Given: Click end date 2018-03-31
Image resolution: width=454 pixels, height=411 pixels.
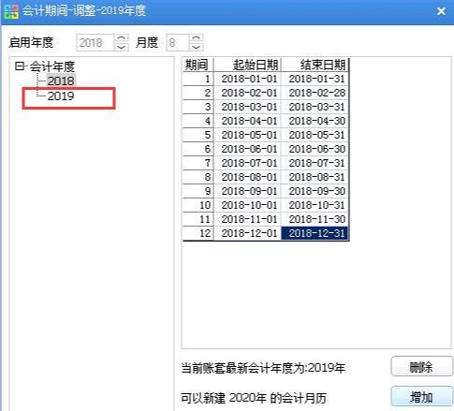Looking at the screenshot, I should point(315,107).
